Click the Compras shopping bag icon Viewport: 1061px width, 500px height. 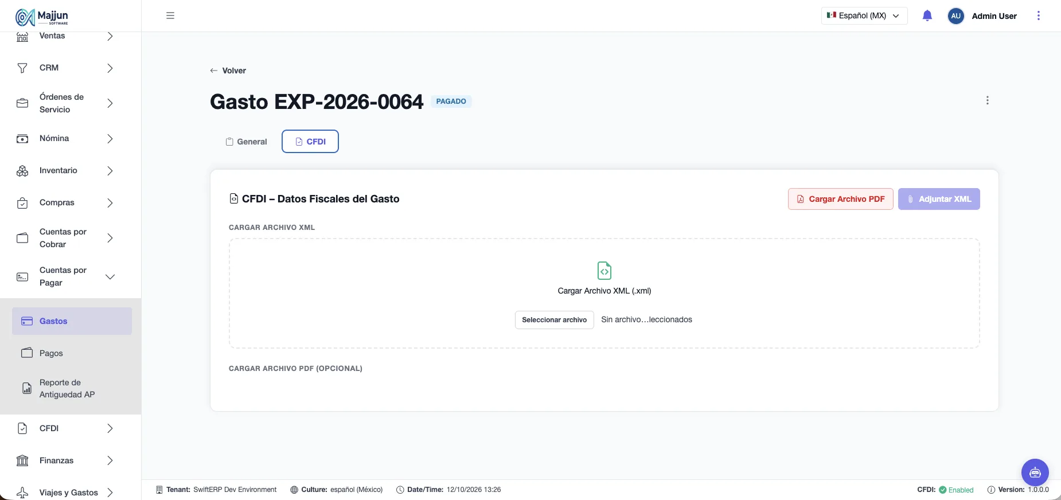[22, 203]
